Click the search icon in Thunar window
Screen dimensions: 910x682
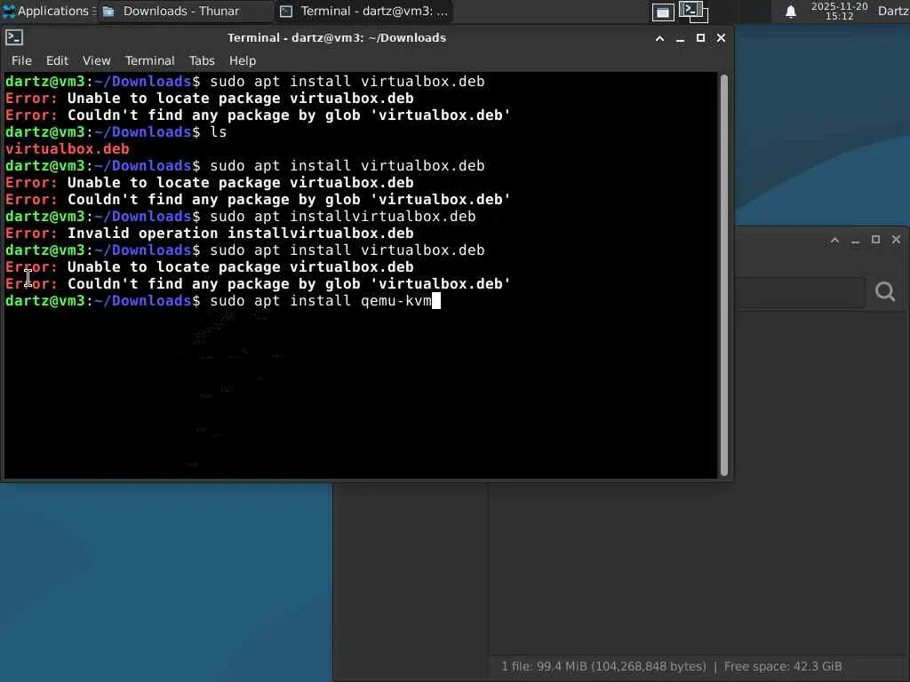click(885, 291)
